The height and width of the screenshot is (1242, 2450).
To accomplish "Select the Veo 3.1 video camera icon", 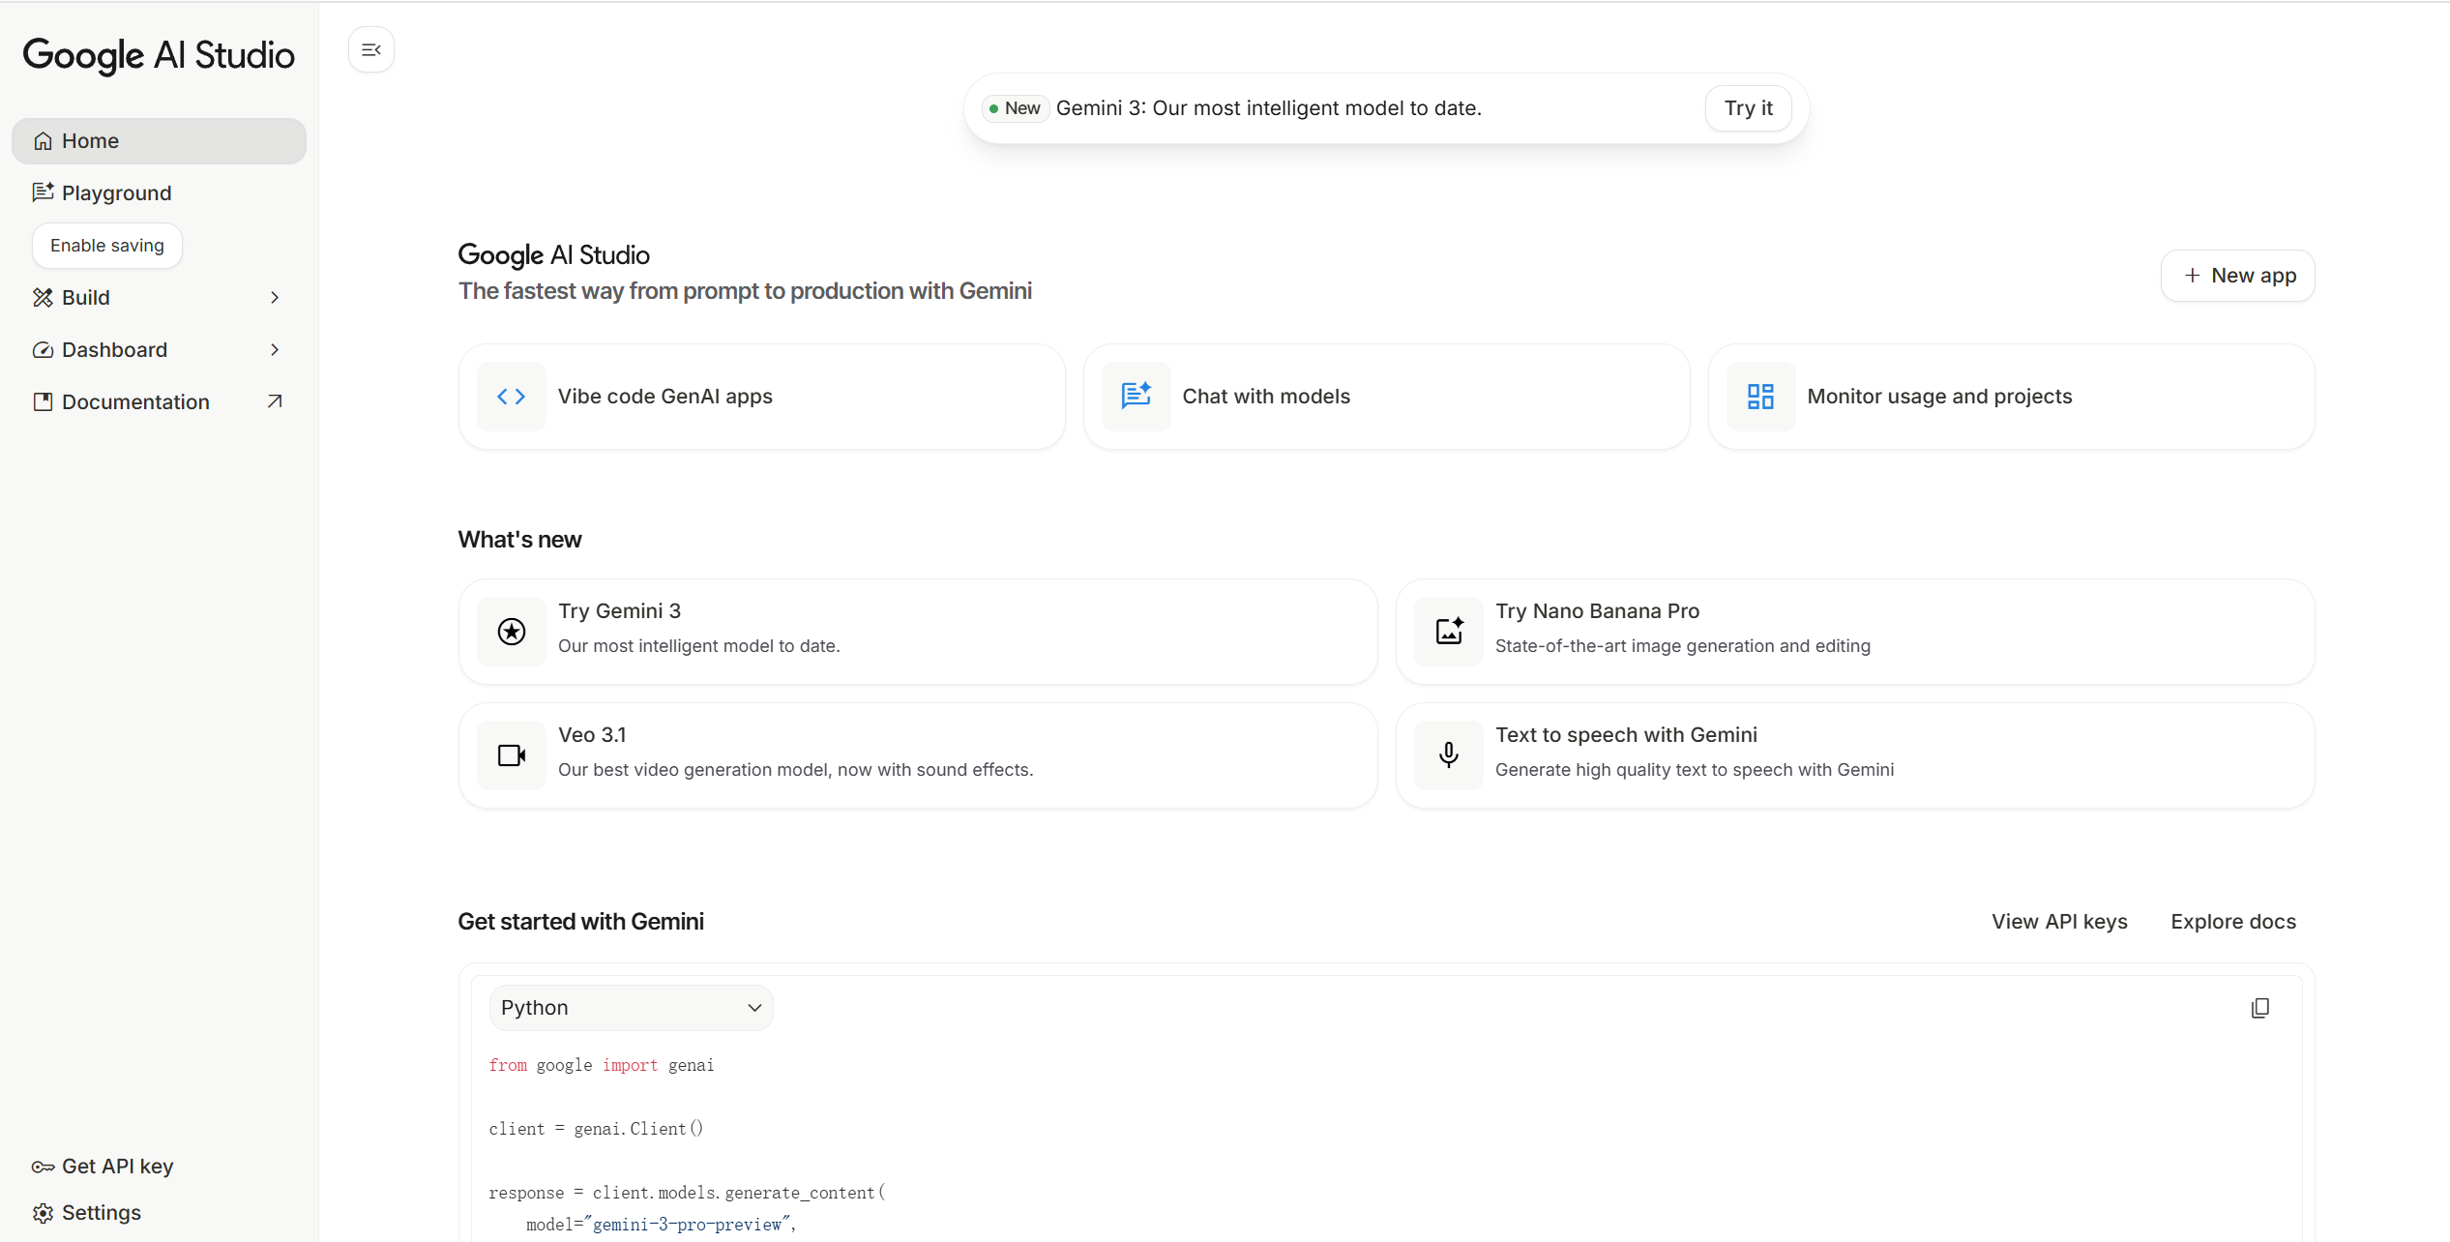I will click(x=511, y=754).
